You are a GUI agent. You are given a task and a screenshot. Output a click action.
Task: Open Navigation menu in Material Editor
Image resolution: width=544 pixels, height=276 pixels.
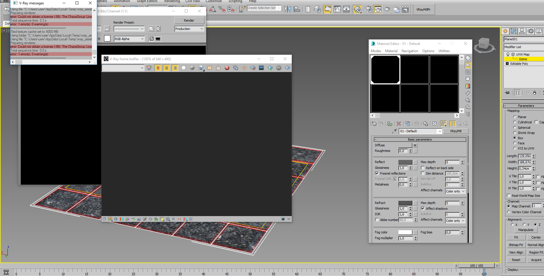point(410,51)
